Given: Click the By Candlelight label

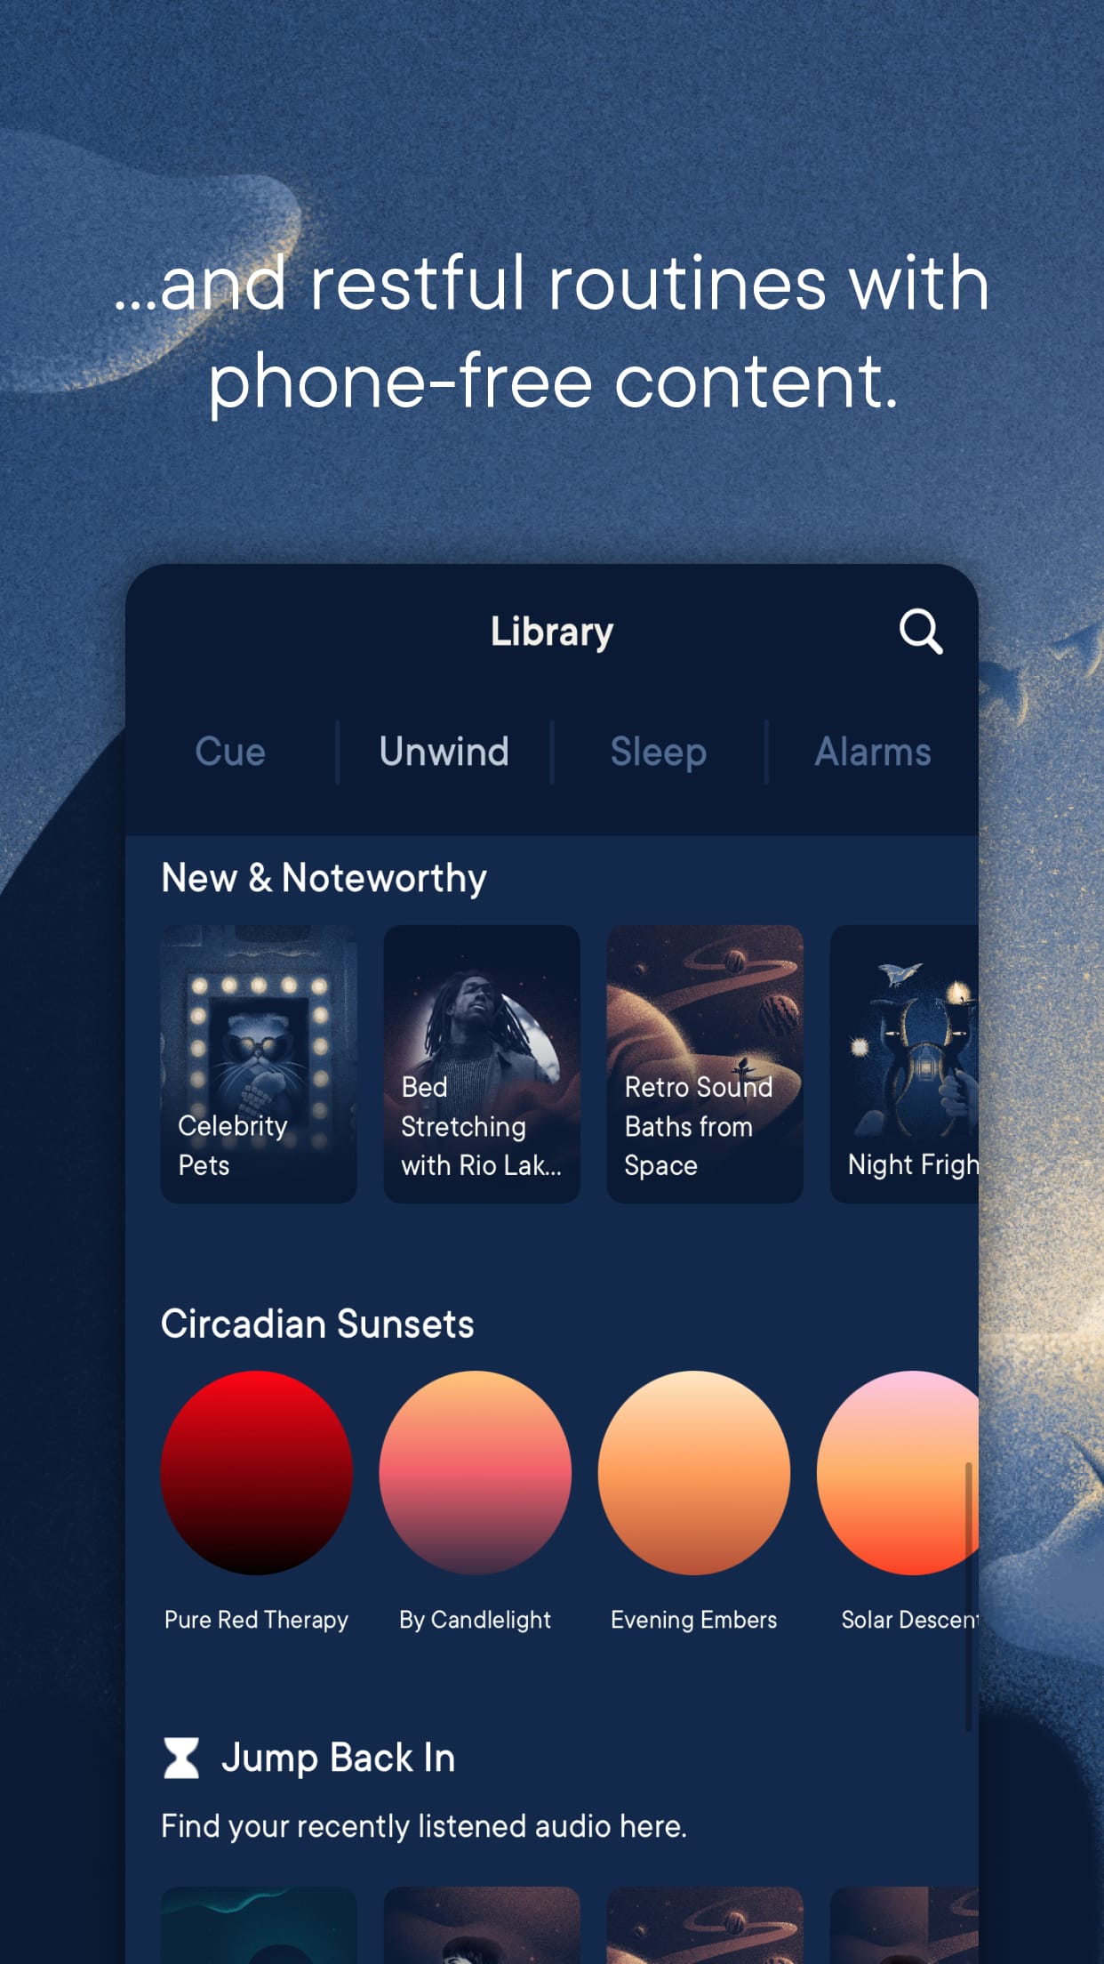Looking at the screenshot, I should coord(475,1620).
